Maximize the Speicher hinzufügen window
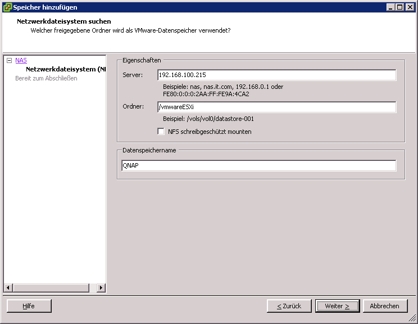This screenshot has height=324, width=418. pyautogui.click(x=399, y=7)
